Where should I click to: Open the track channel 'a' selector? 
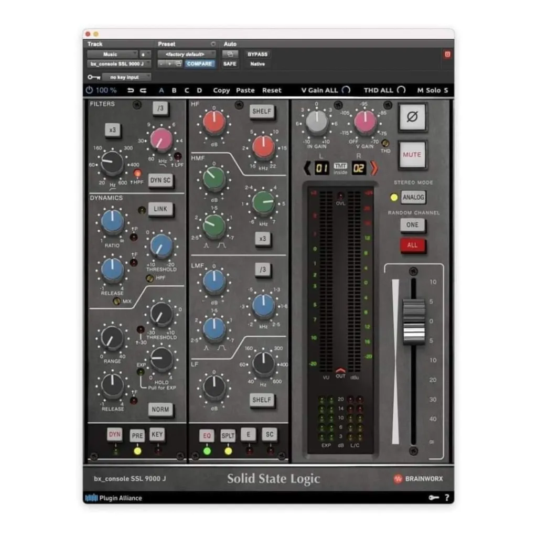point(145,55)
